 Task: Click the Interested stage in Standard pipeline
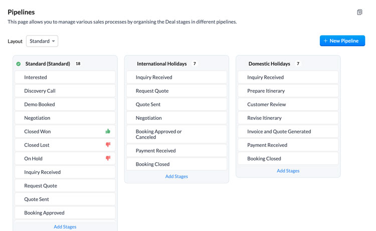65,77
